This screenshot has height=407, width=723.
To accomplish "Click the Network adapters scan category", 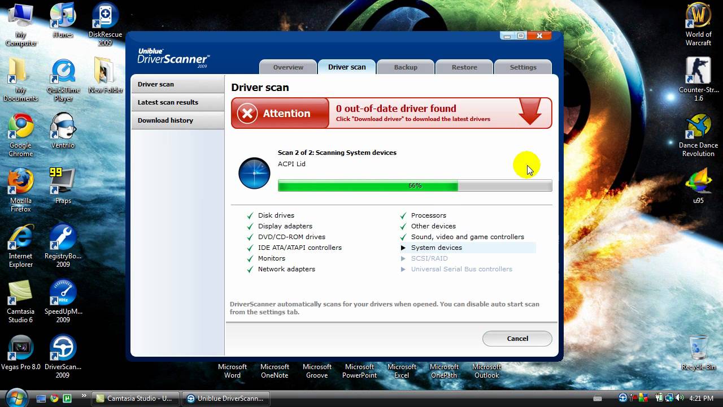I will point(286,269).
